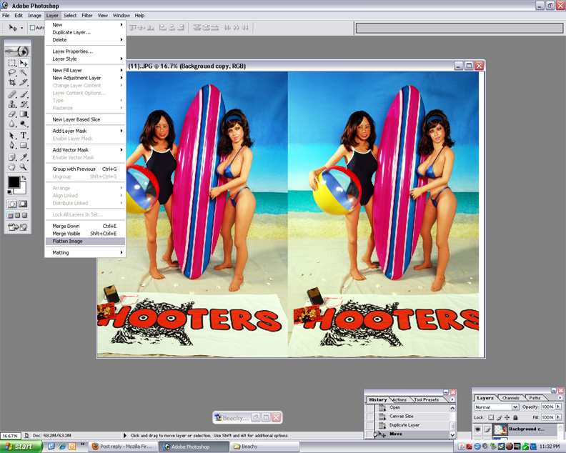Select the Lasso tool
This screenshot has height=453, width=566.
coord(12,73)
